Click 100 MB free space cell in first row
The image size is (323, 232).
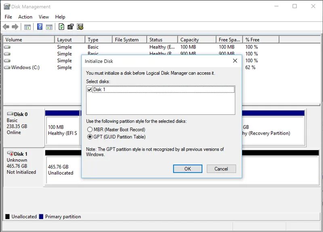pos(227,47)
